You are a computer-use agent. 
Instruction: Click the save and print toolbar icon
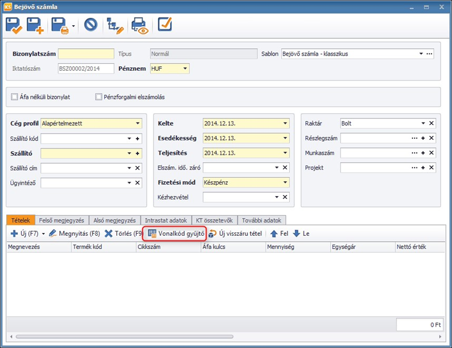coord(60,25)
